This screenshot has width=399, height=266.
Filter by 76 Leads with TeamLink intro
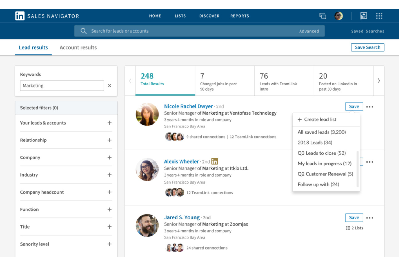[284, 81]
